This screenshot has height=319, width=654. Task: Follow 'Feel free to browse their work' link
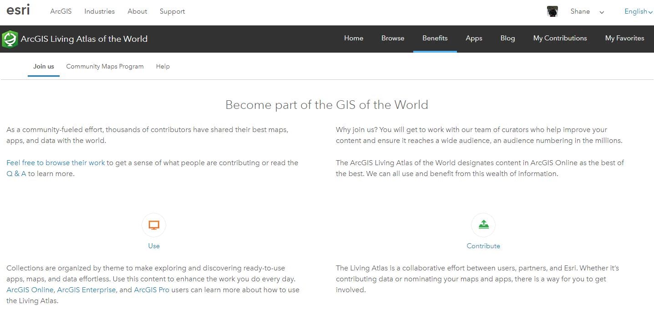[56, 162]
